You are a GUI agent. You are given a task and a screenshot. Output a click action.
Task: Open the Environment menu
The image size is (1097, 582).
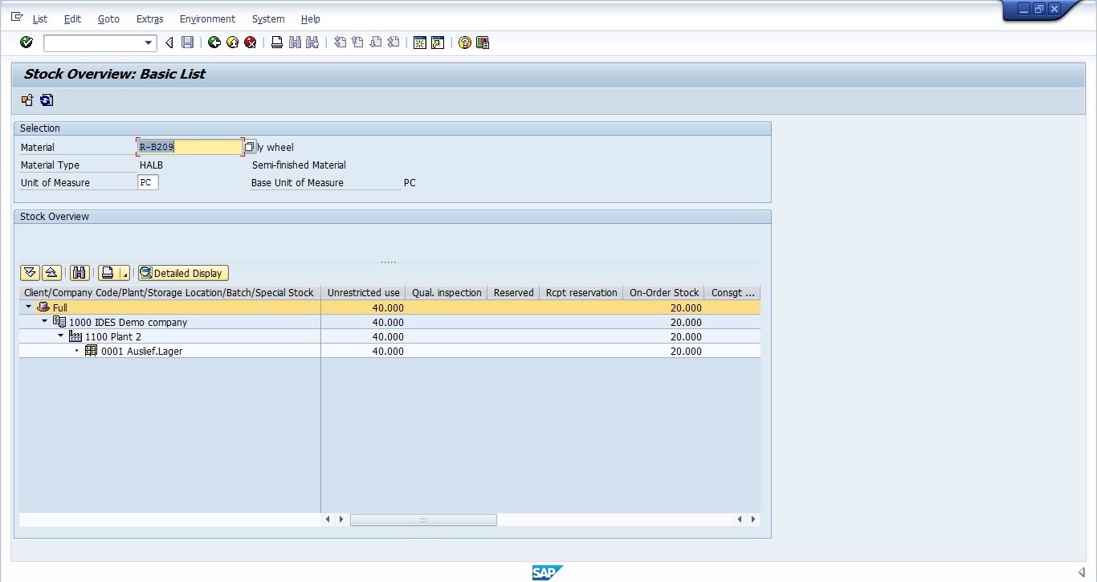pos(207,18)
